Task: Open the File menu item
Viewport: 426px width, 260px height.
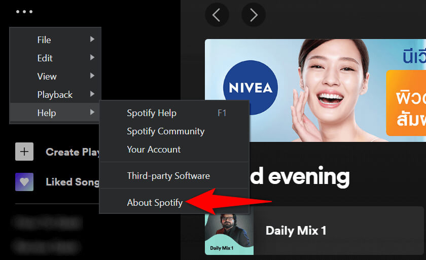Action: [x=55, y=40]
